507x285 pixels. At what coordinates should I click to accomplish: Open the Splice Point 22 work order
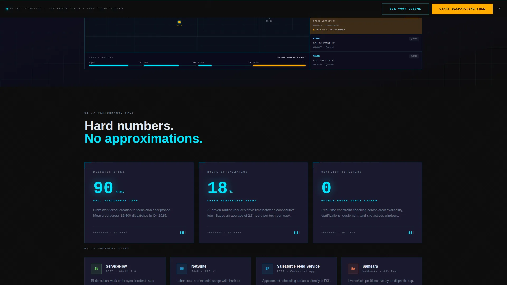pyautogui.click(x=366, y=43)
